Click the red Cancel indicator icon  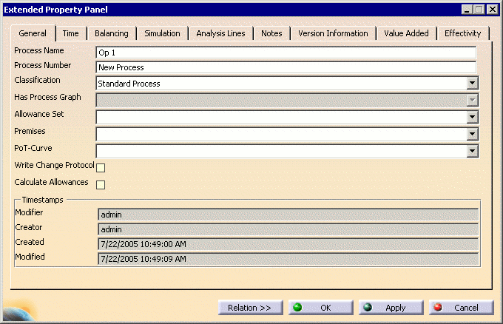[x=438, y=307]
